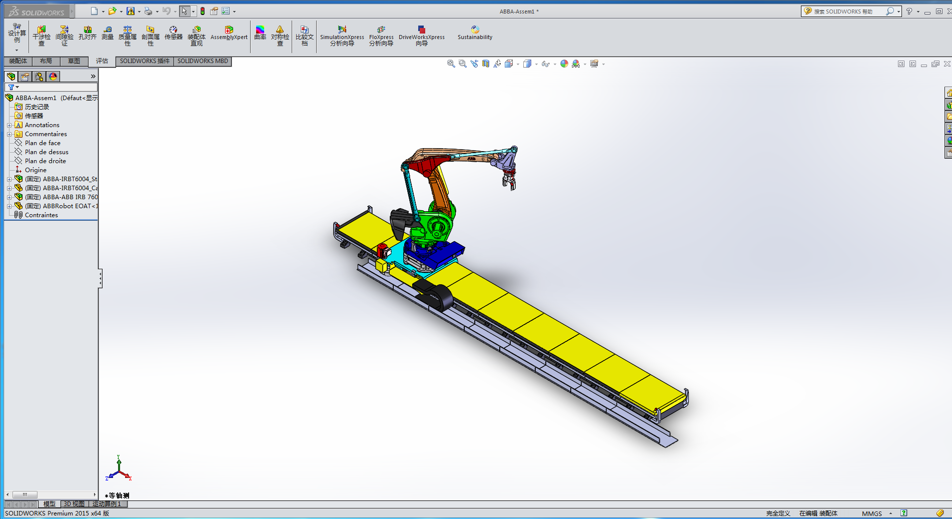
Task: Select the 模型 model bottom tab
Action: pos(49,504)
